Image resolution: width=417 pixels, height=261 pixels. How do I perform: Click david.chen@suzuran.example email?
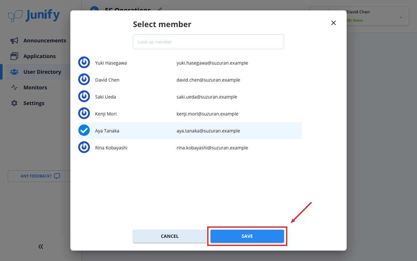(x=208, y=80)
